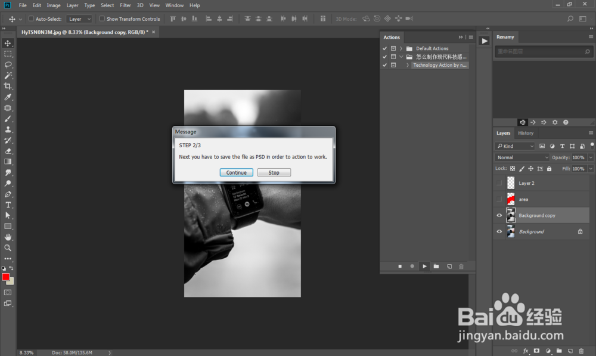
Task: Collapse the Chinese-named action set folder
Action: (x=401, y=57)
